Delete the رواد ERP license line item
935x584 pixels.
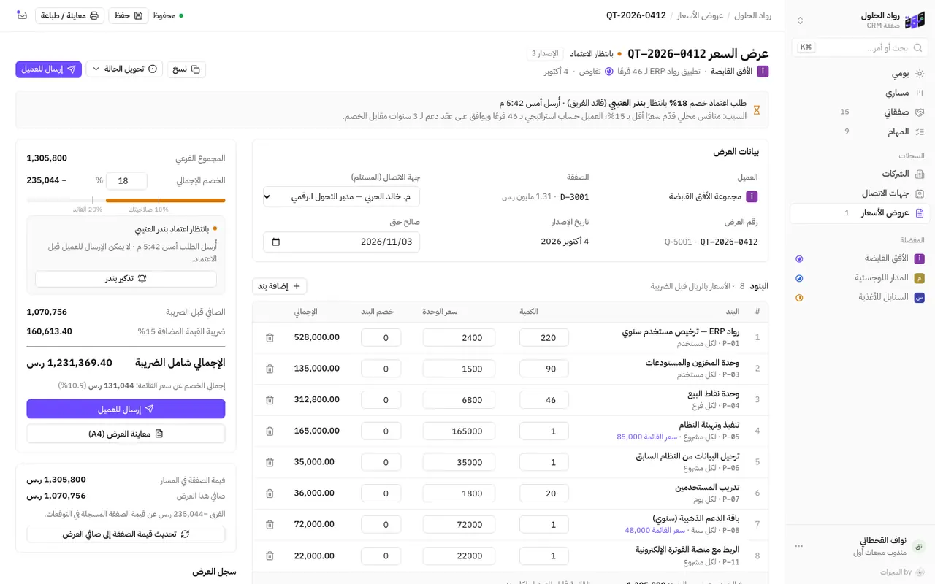pyautogui.click(x=270, y=338)
